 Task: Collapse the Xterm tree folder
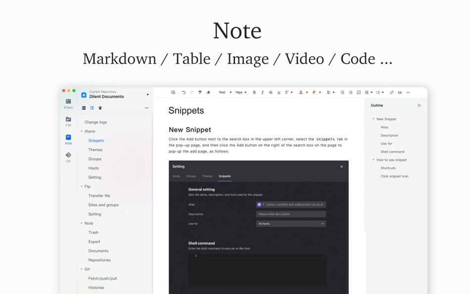(x=82, y=131)
